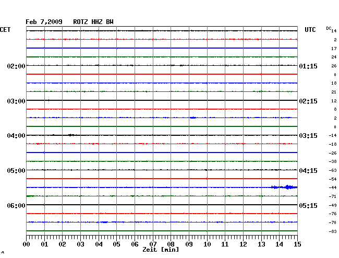The height and width of the screenshot is (258, 339).
Task: Click DC offset value -54
Action: 333,179
